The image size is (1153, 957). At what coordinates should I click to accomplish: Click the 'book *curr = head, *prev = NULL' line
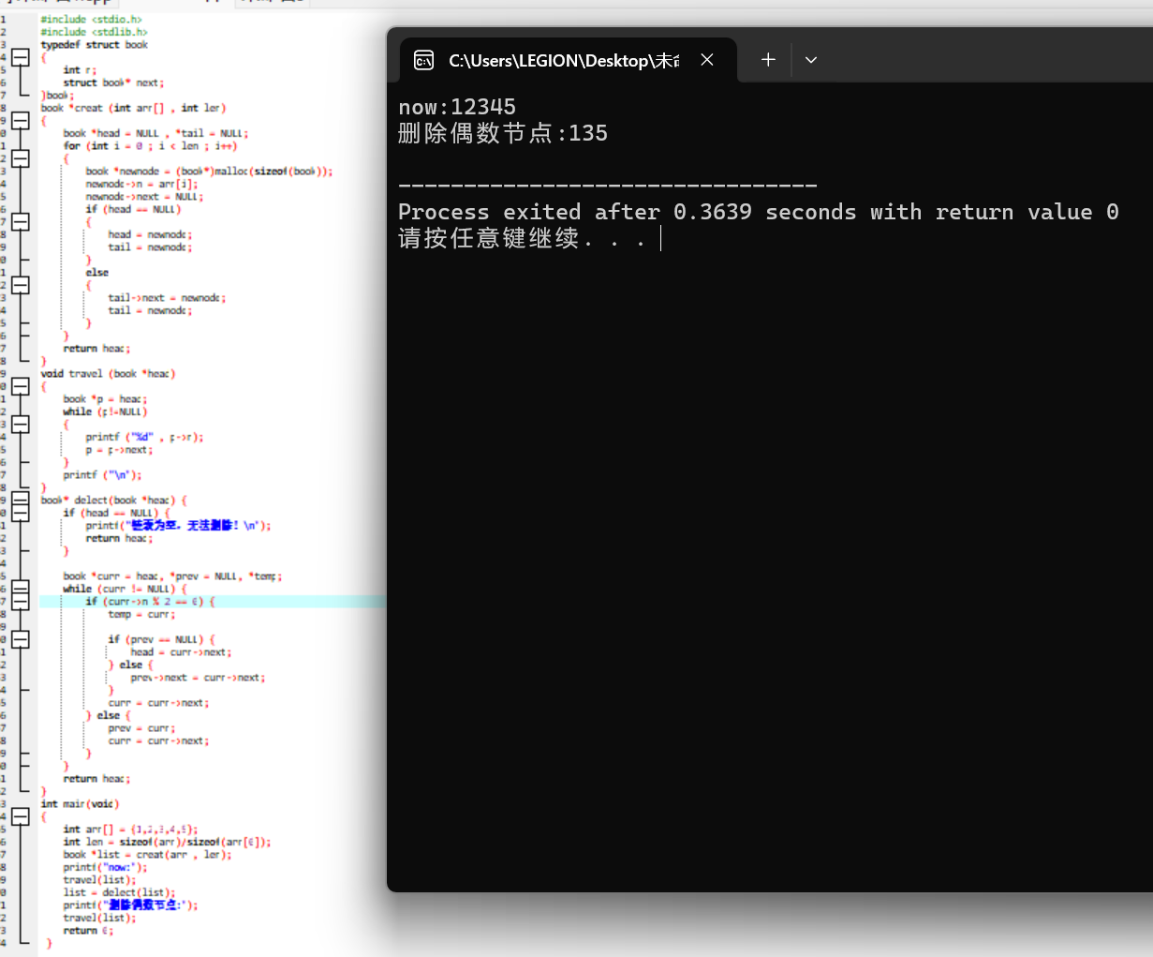click(172, 576)
